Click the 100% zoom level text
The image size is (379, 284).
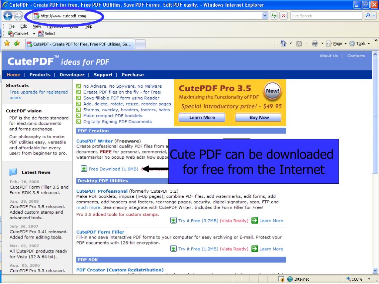click(357, 279)
